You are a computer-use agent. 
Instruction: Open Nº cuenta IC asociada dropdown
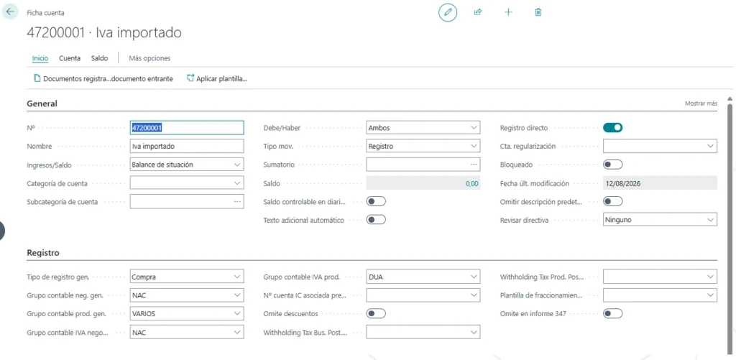tap(474, 295)
